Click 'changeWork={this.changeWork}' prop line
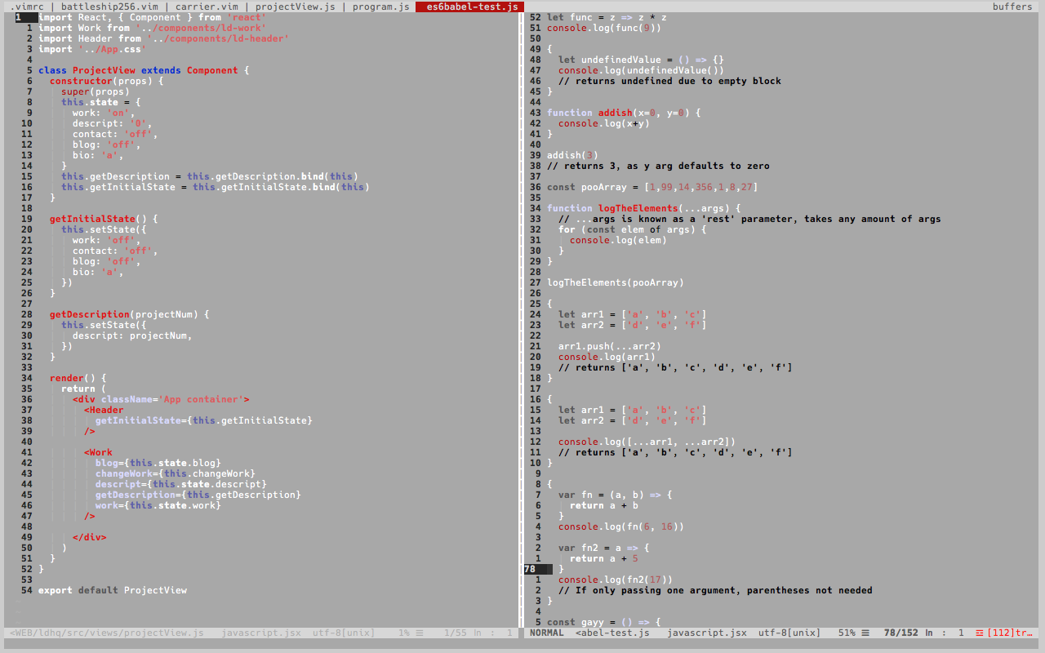 tap(176, 473)
